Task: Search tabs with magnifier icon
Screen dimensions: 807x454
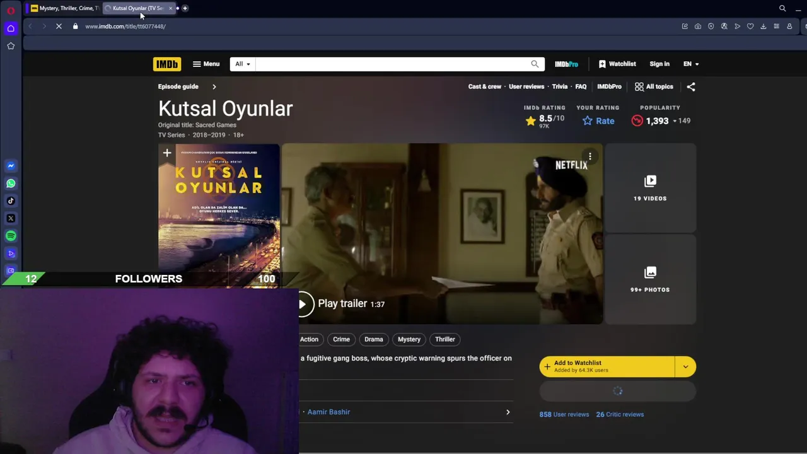Action: coord(782,8)
